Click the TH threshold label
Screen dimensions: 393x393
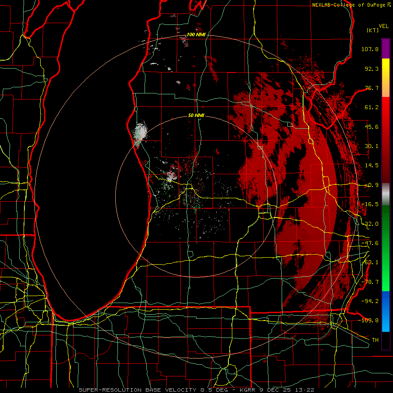tap(375, 340)
